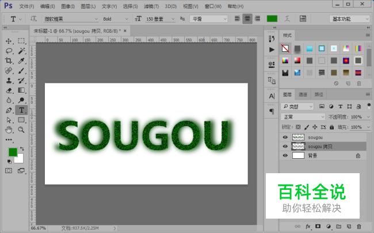Open the 图层(L) menu
374x233 pixels.
pos(88,6)
